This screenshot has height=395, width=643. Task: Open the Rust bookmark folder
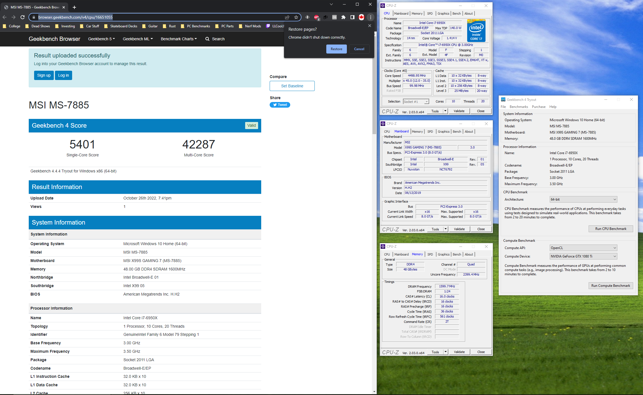click(169, 26)
